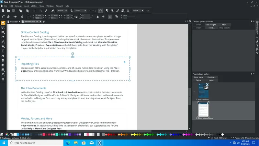Open File Explorer from taskbar
The width and height of the screenshot is (259, 146).
pyautogui.click(x=76, y=143)
